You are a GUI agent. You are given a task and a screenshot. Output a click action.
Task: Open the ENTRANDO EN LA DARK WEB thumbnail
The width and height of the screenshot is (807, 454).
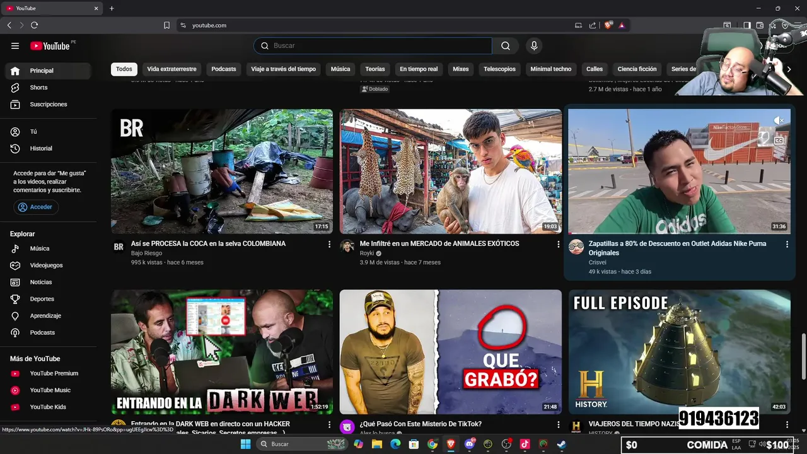[222, 352]
